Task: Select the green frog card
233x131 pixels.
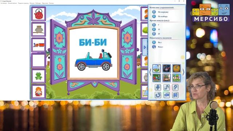Action: 39,76
